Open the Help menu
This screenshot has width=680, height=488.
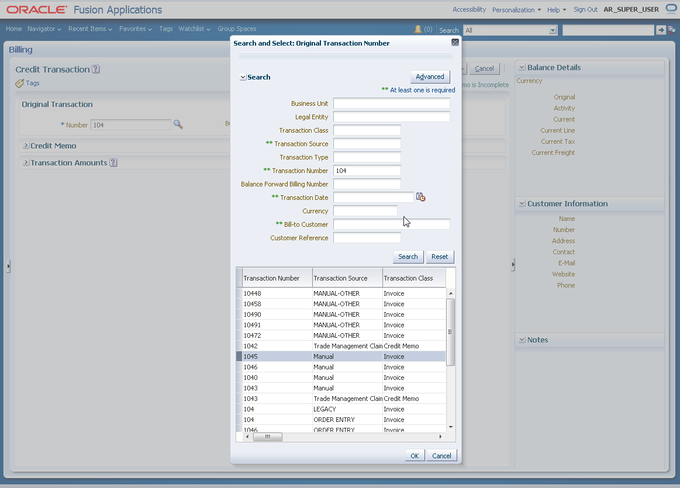(x=557, y=9)
